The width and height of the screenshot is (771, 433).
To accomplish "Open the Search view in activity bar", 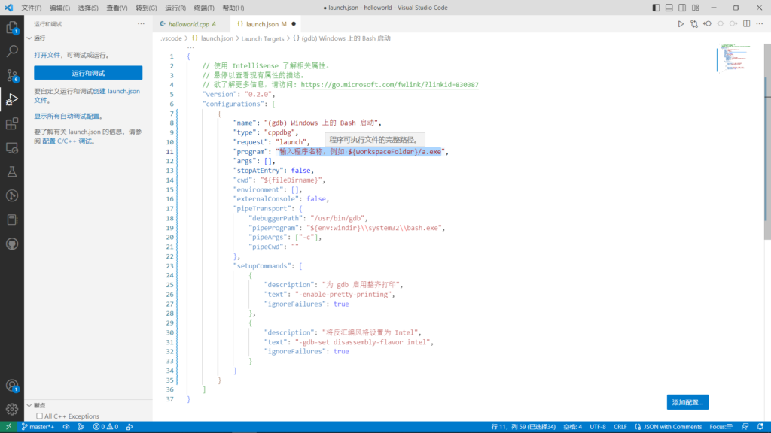I will (12, 52).
